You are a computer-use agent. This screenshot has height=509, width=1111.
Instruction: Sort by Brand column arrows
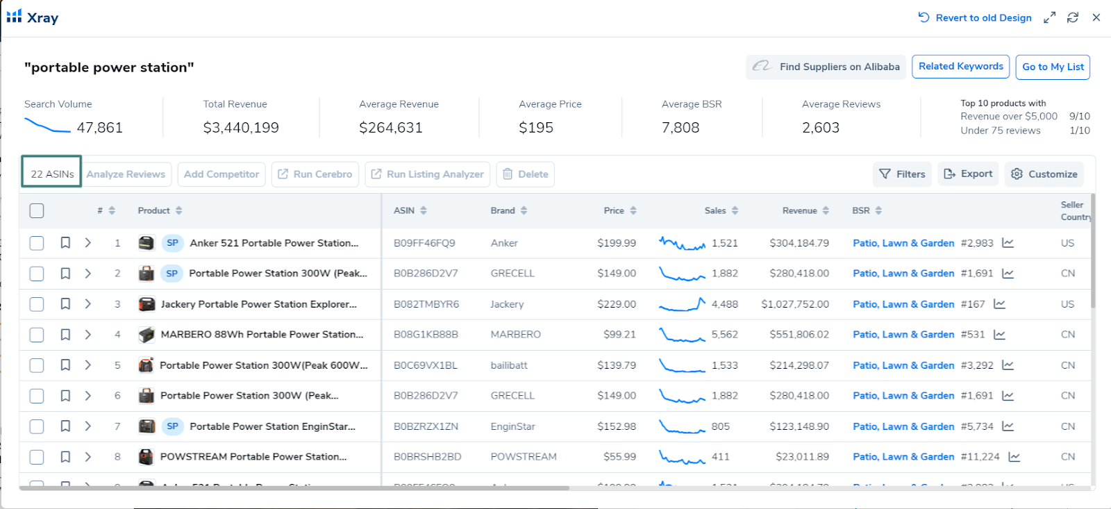524,210
